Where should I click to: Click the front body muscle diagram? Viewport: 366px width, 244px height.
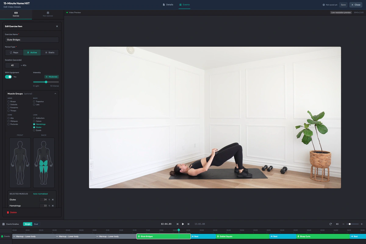(x=20, y=163)
